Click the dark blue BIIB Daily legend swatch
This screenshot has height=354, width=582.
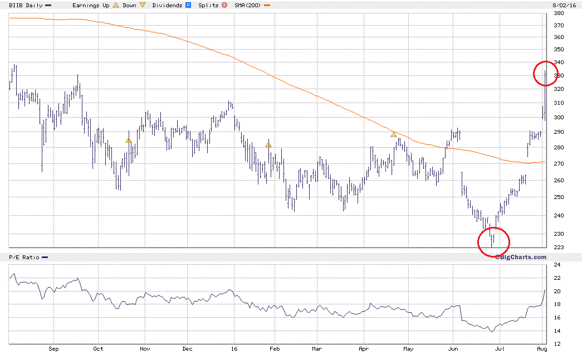pyautogui.click(x=48, y=6)
